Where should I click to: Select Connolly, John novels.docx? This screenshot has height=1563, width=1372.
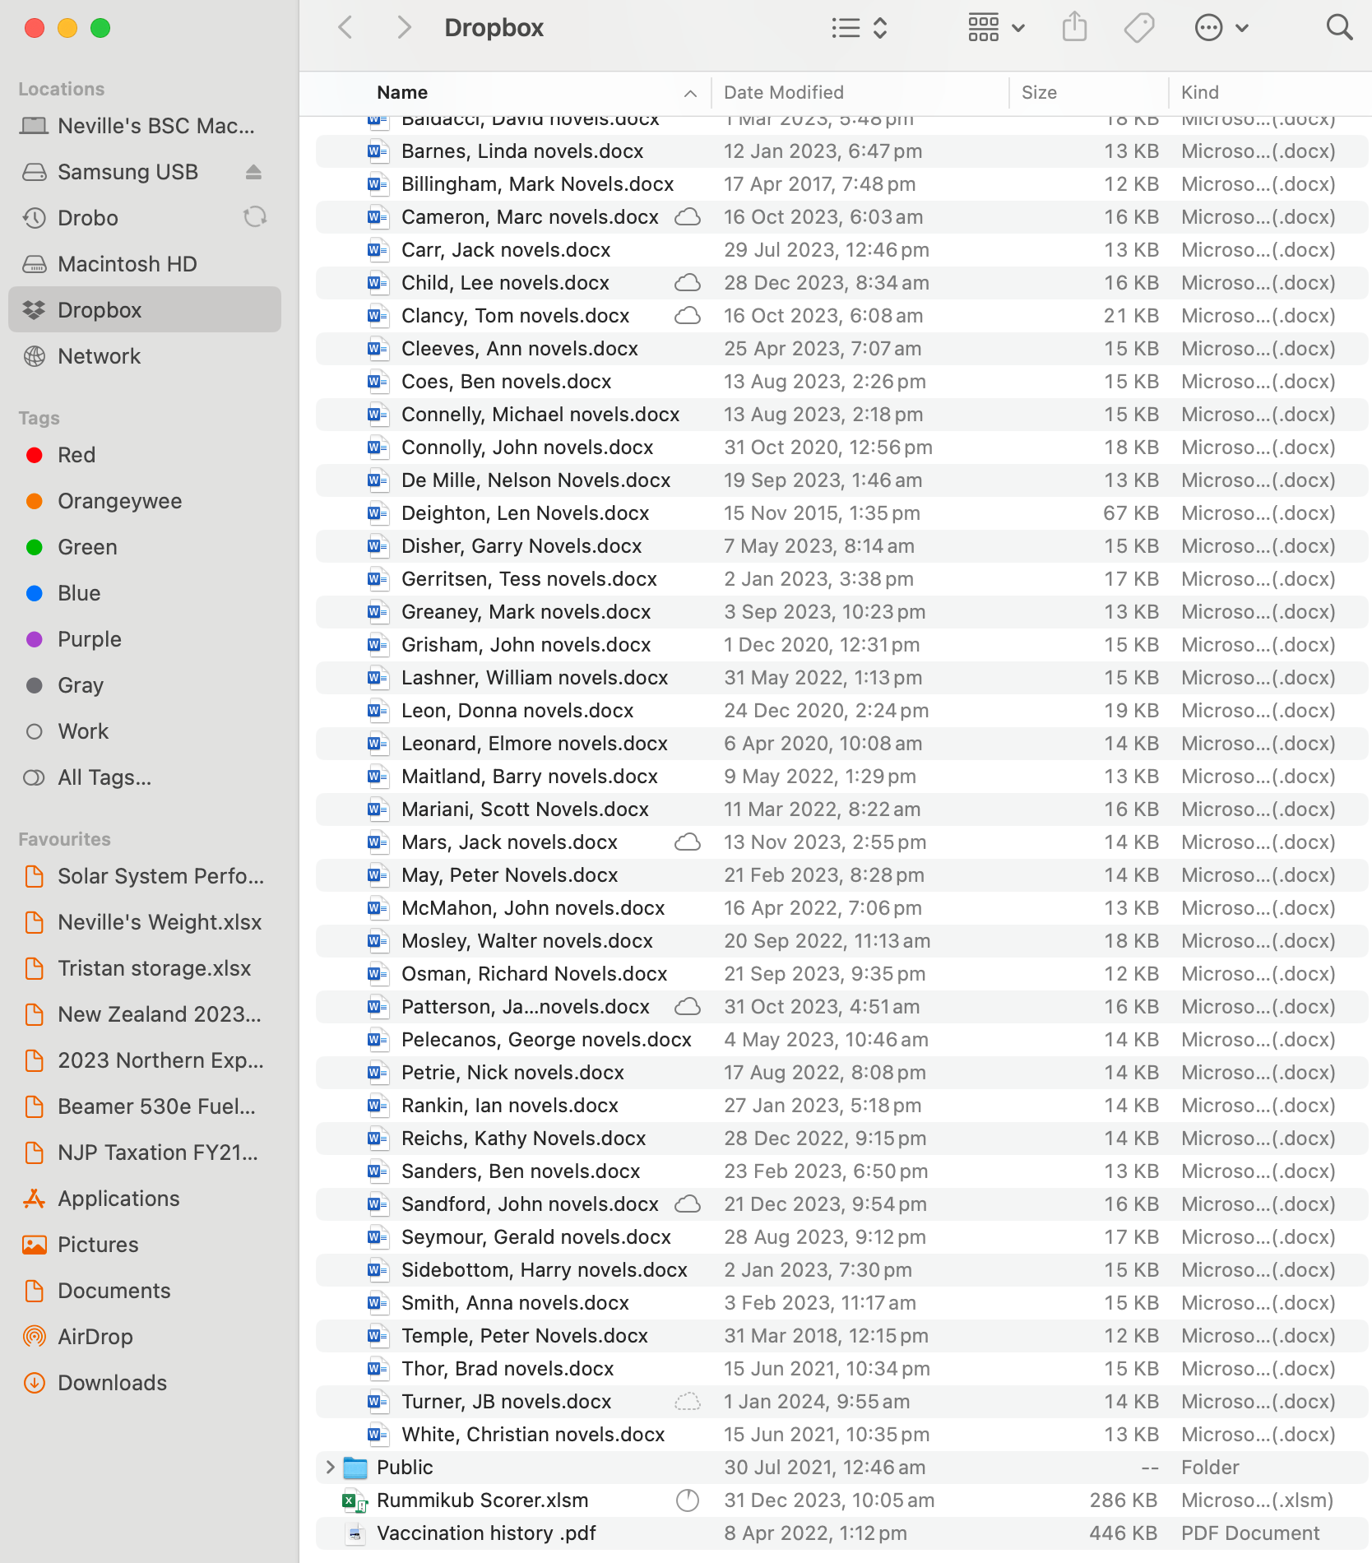(842, 448)
